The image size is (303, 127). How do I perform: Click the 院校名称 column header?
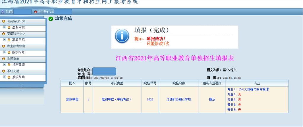(x=179, y=83)
